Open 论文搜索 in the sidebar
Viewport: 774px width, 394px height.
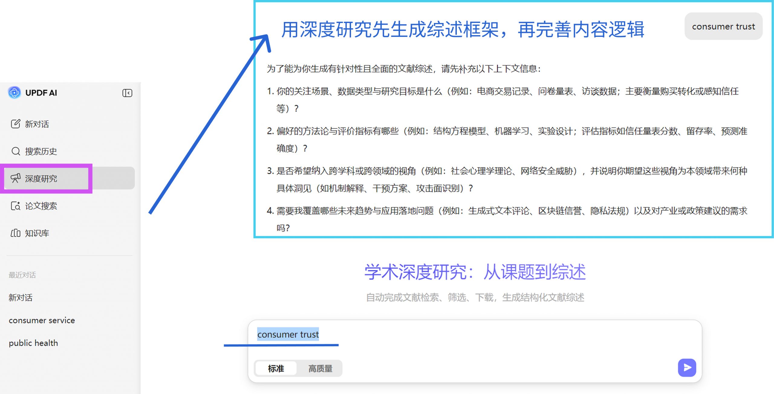pos(70,206)
